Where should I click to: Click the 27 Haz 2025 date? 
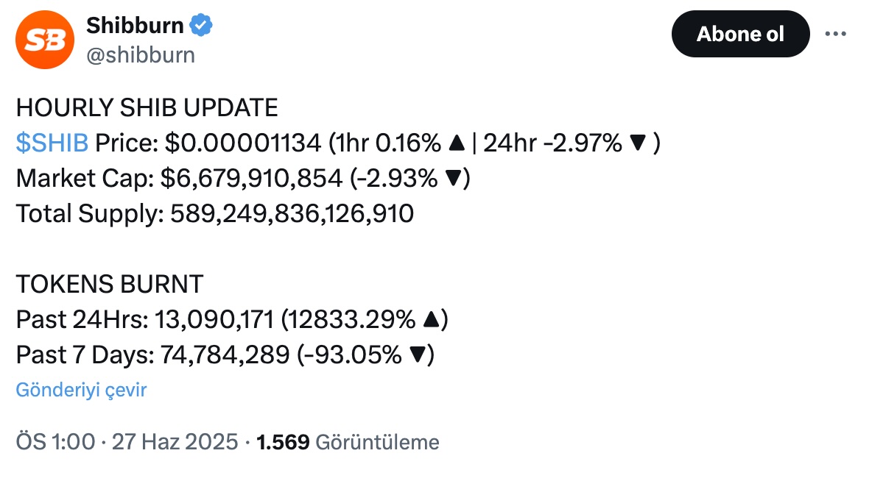click(175, 442)
